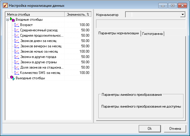Select the Входные столбцы node label
The image size is (190, 136).
point(29,20)
